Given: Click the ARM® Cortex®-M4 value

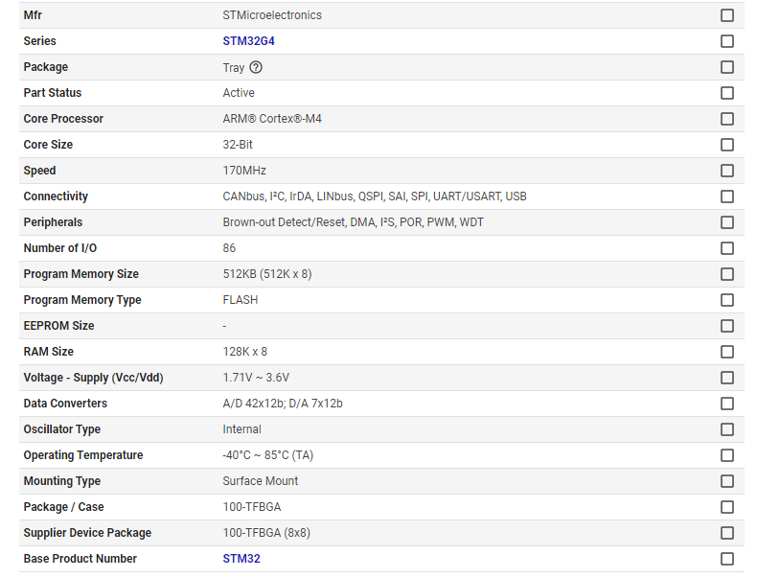Looking at the screenshot, I should (272, 119).
